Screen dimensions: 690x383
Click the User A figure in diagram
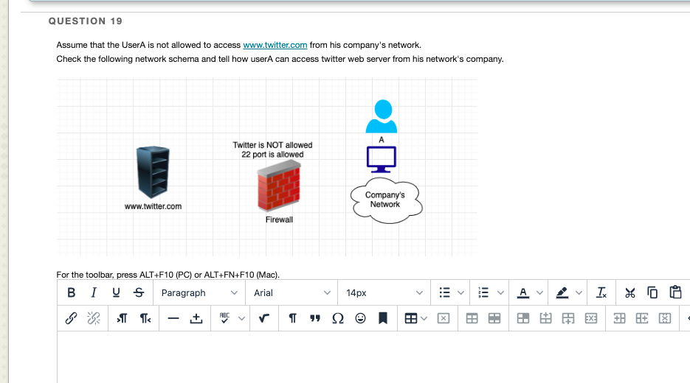click(382, 116)
